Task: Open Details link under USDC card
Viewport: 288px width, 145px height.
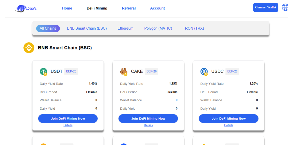Action: click(228, 125)
